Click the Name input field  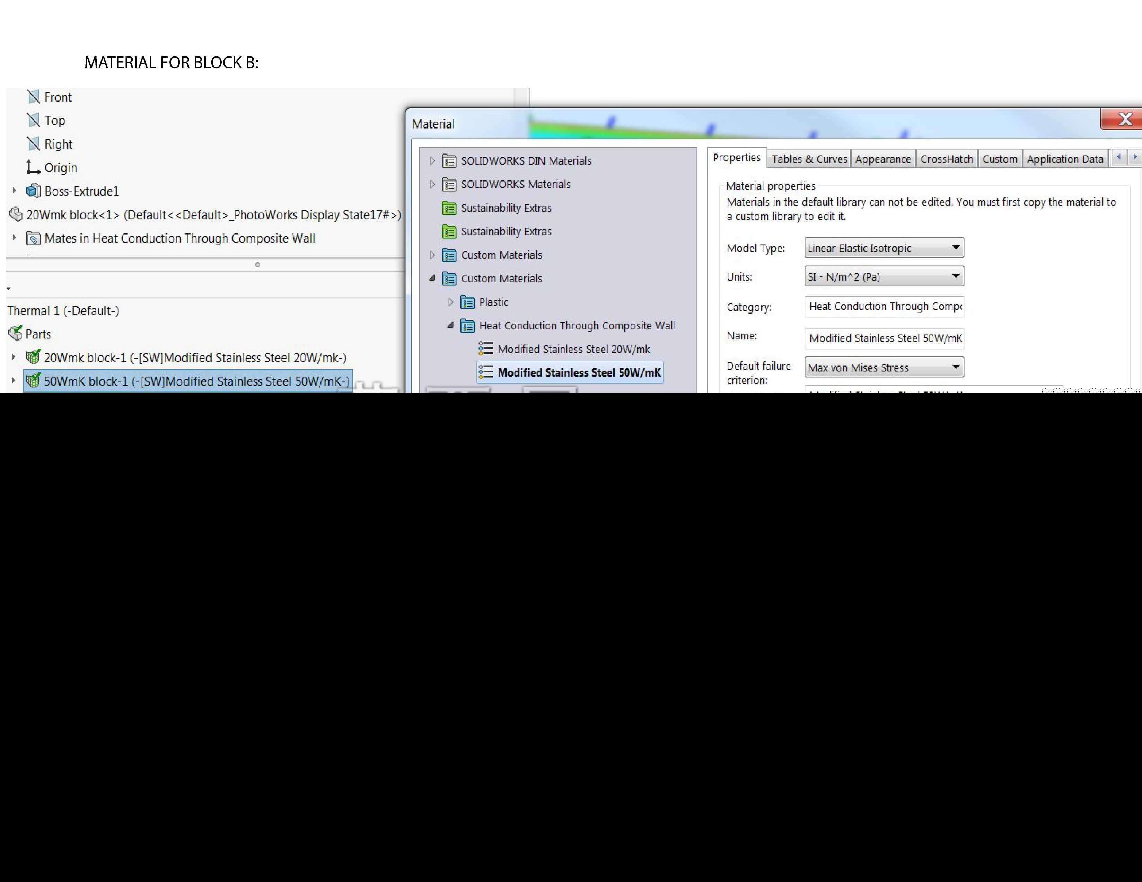(x=884, y=338)
